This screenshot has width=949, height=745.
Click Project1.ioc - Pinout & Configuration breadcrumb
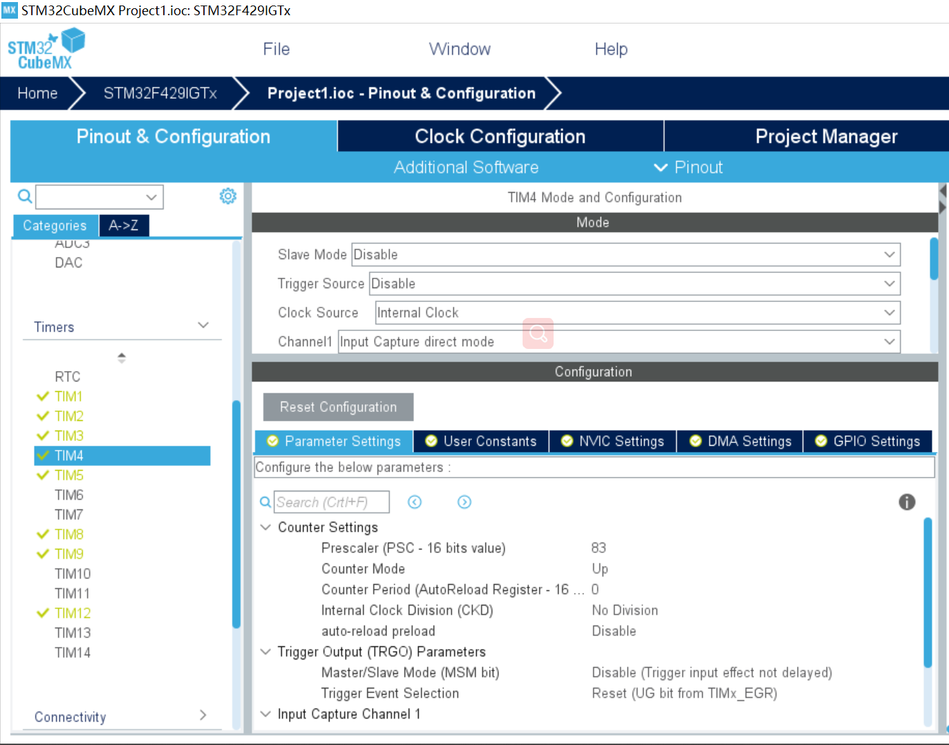pos(402,93)
